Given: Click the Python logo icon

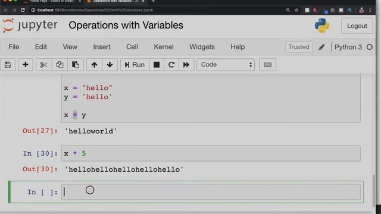Looking at the screenshot, I should coord(322,26).
